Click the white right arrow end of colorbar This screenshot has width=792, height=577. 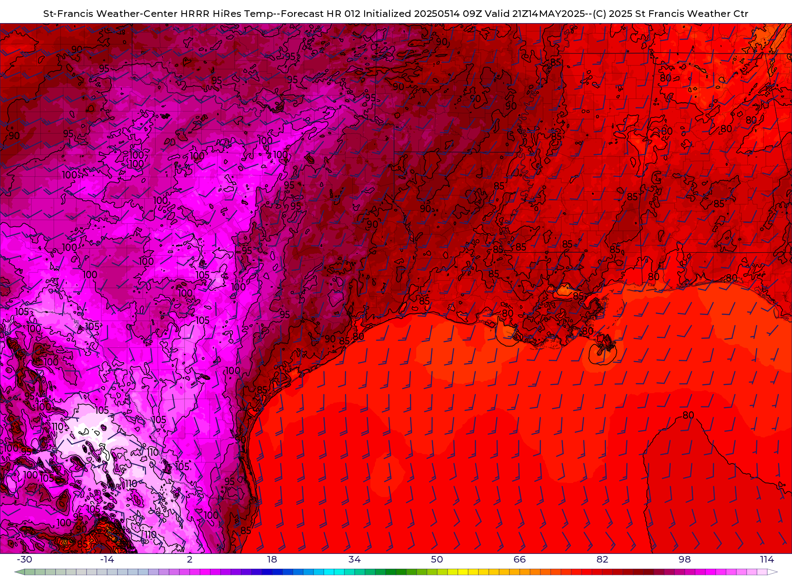(772, 572)
